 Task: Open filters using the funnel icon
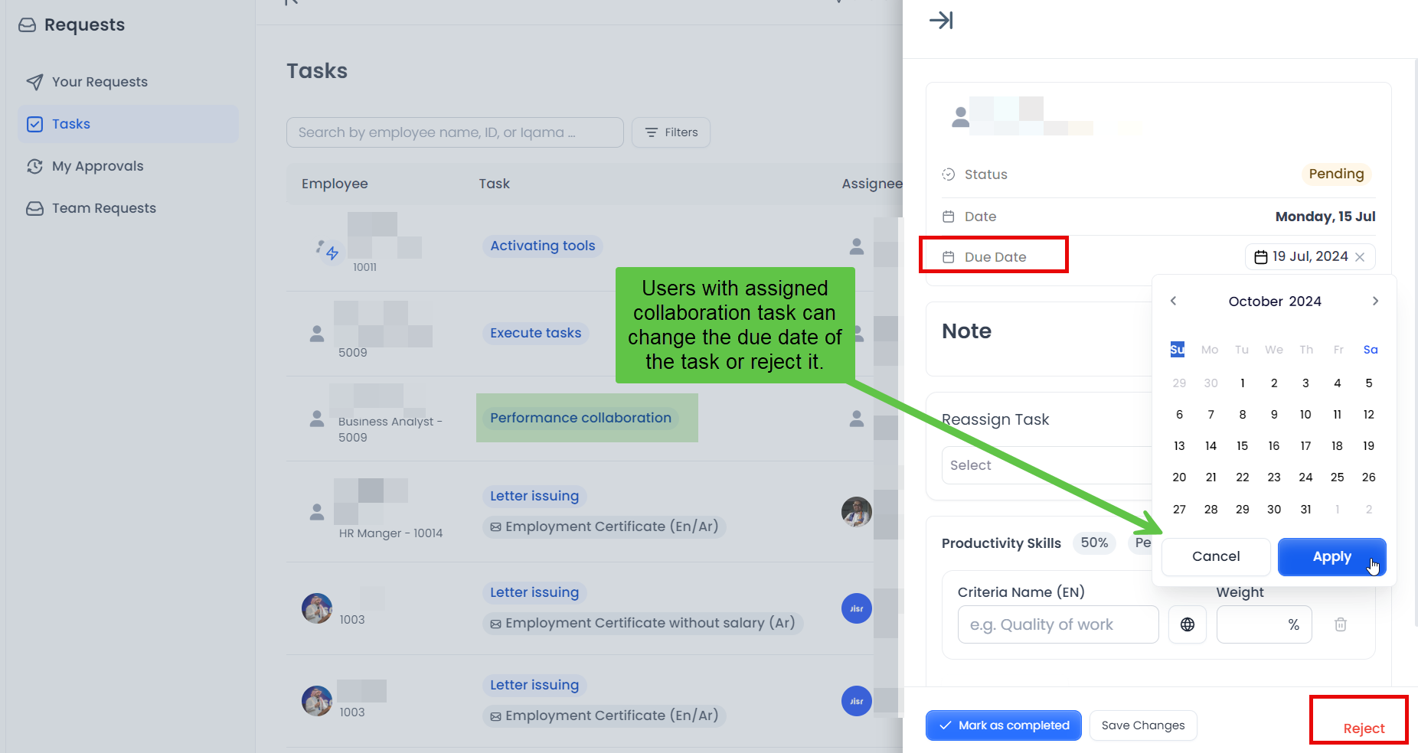coord(650,132)
